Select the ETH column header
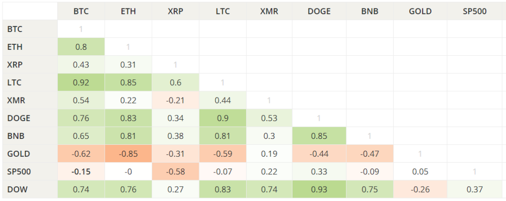The image size is (506, 201). (x=128, y=11)
